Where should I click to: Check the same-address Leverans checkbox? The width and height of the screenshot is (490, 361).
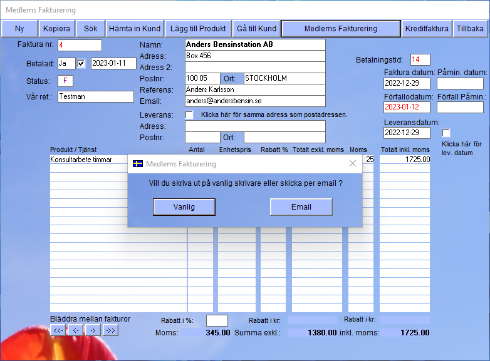tap(189, 114)
